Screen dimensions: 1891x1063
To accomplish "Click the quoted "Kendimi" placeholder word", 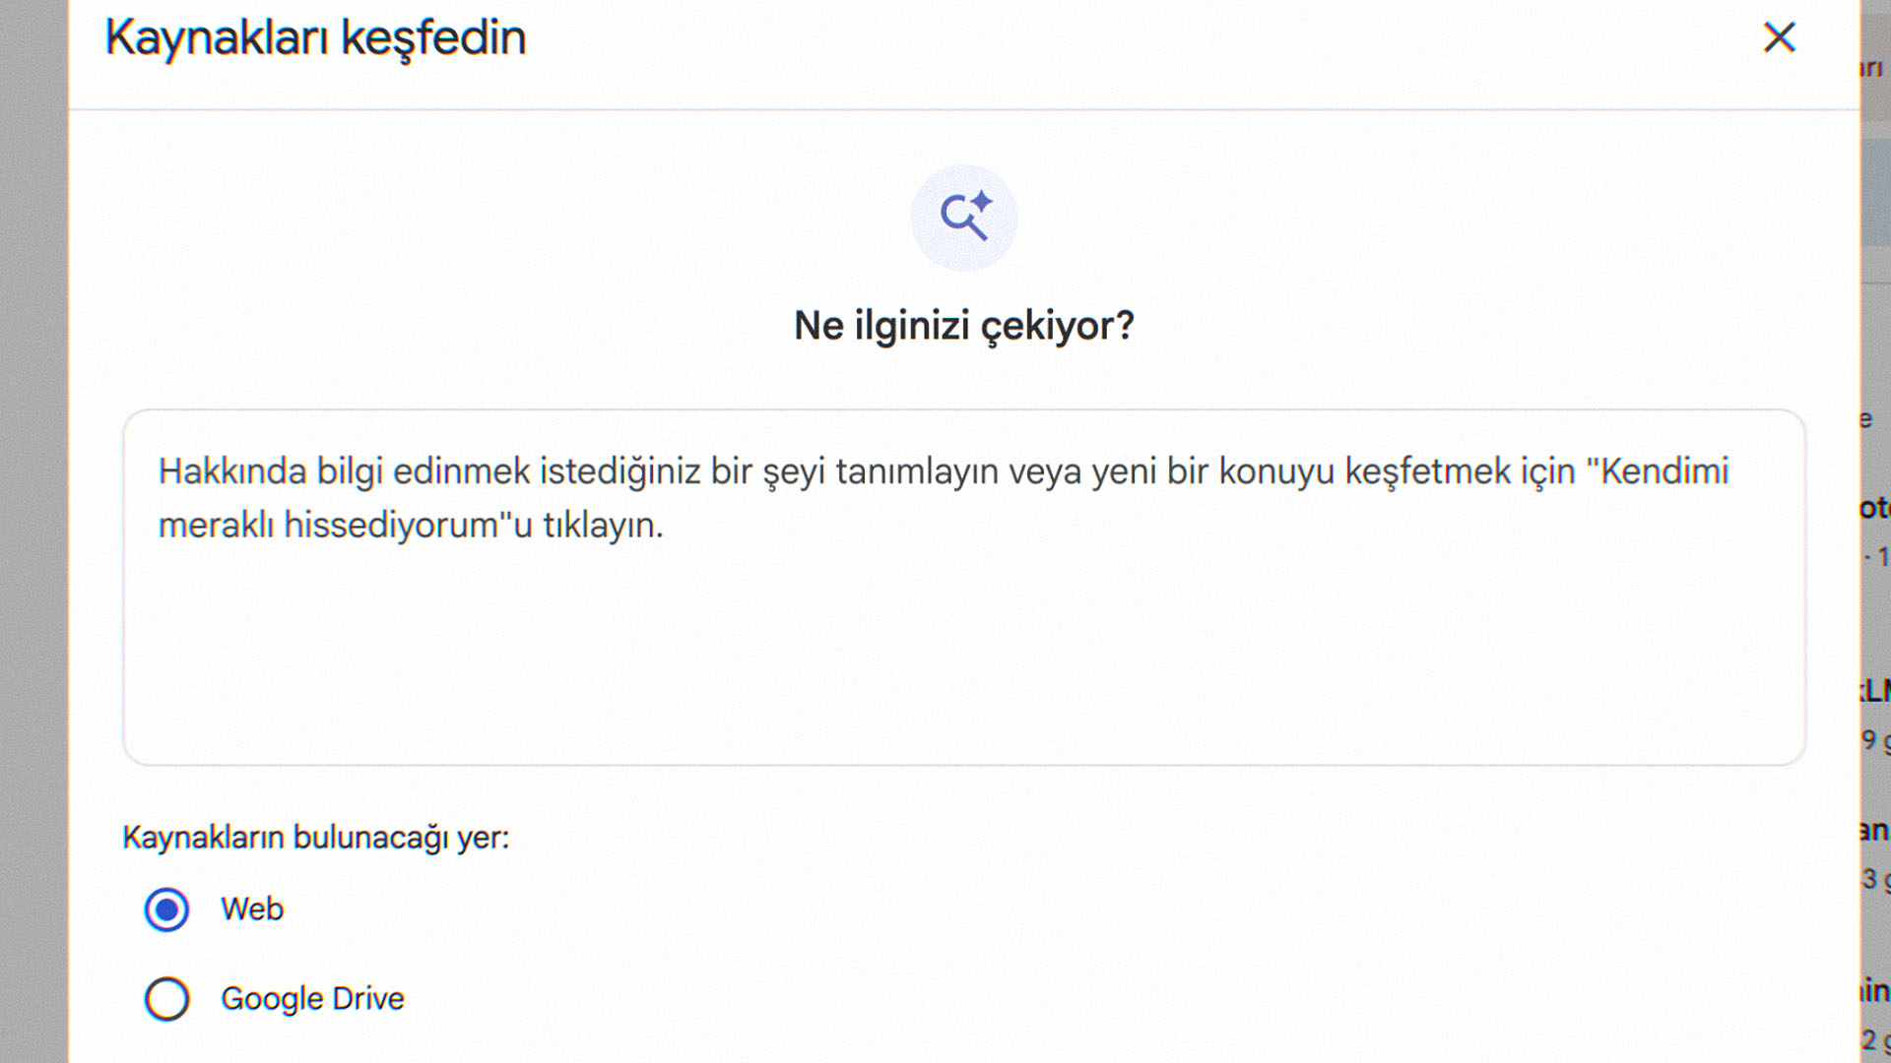I will (1661, 471).
